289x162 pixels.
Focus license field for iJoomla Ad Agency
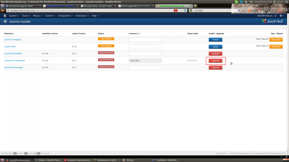(145, 40)
